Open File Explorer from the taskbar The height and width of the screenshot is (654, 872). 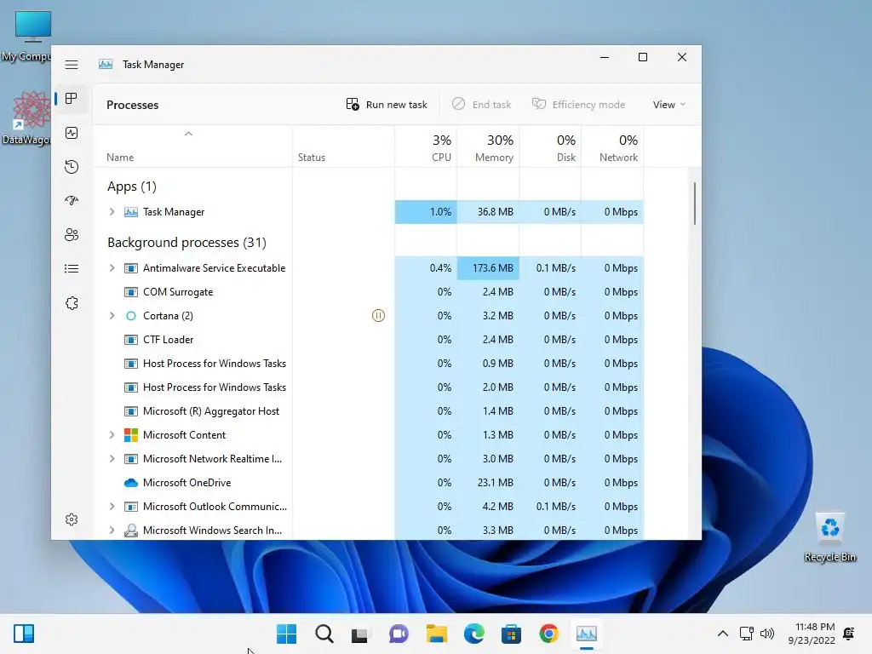pos(437,634)
